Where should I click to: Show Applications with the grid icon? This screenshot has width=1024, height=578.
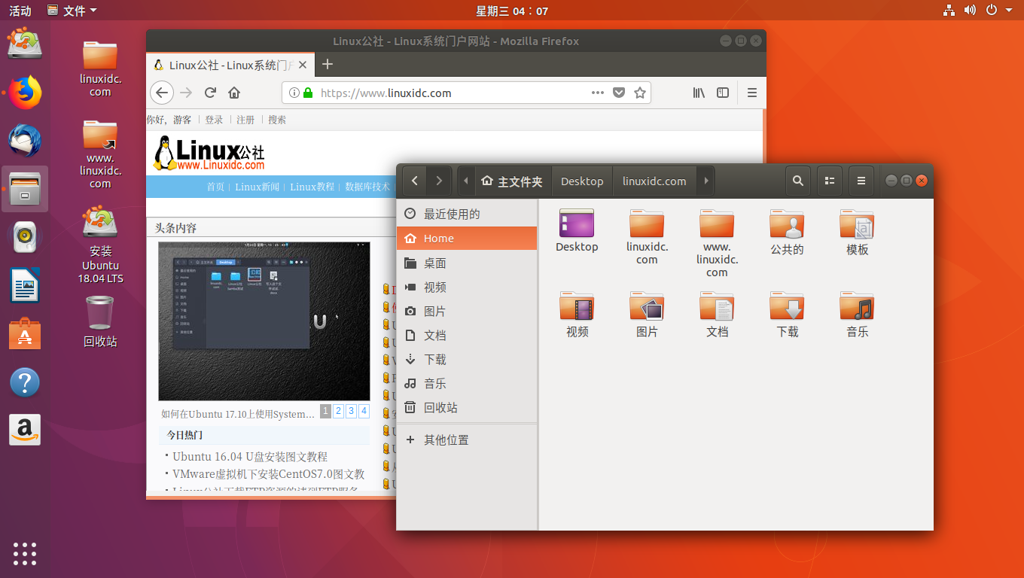(25, 554)
